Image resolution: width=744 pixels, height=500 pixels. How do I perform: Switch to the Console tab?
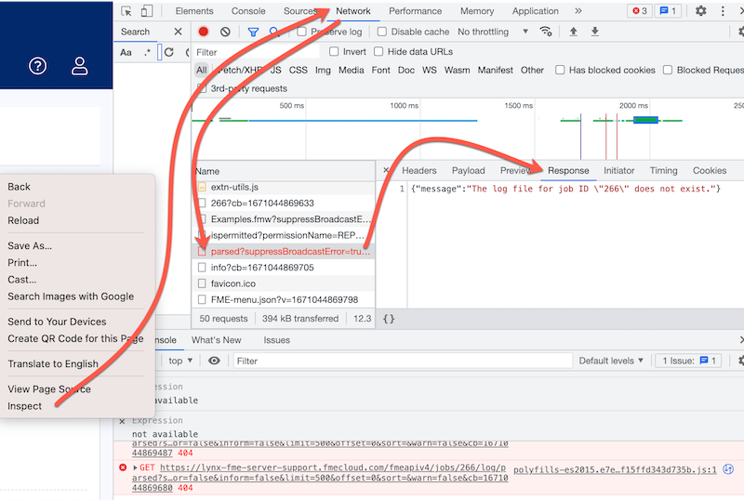pyautogui.click(x=248, y=11)
